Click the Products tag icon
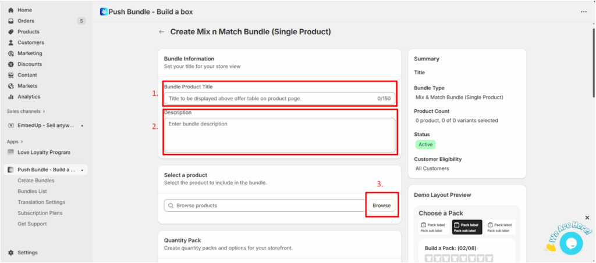This screenshot has width=596, height=263. (10, 32)
